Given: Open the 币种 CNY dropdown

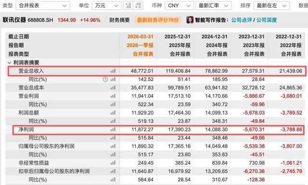Looking at the screenshot, I should [x=179, y=5].
